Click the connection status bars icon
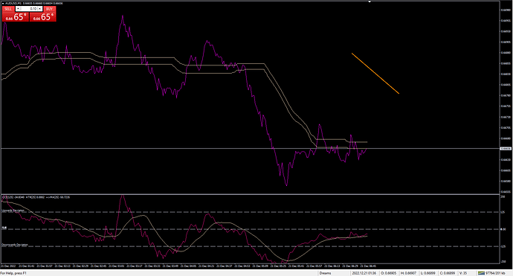 (x=481, y=273)
